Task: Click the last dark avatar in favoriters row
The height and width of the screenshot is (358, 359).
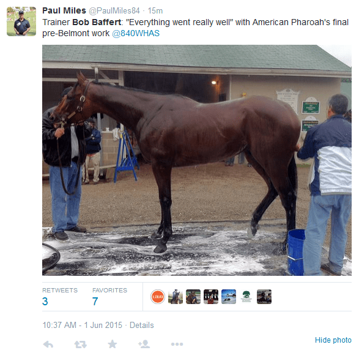Action: pyautogui.click(x=264, y=297)
